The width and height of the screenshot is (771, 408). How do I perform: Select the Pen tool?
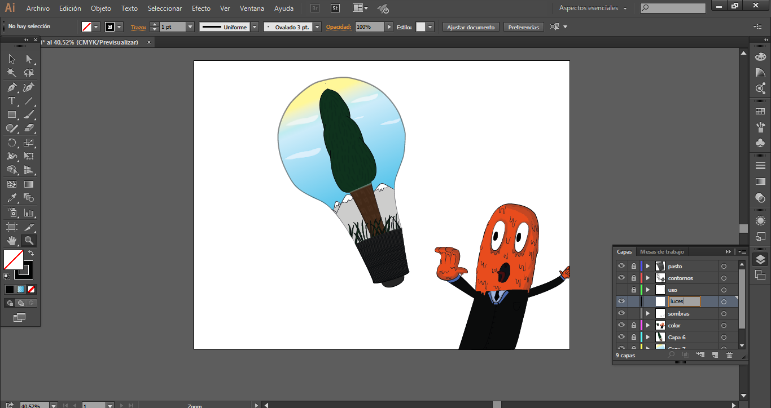[11, 87]
